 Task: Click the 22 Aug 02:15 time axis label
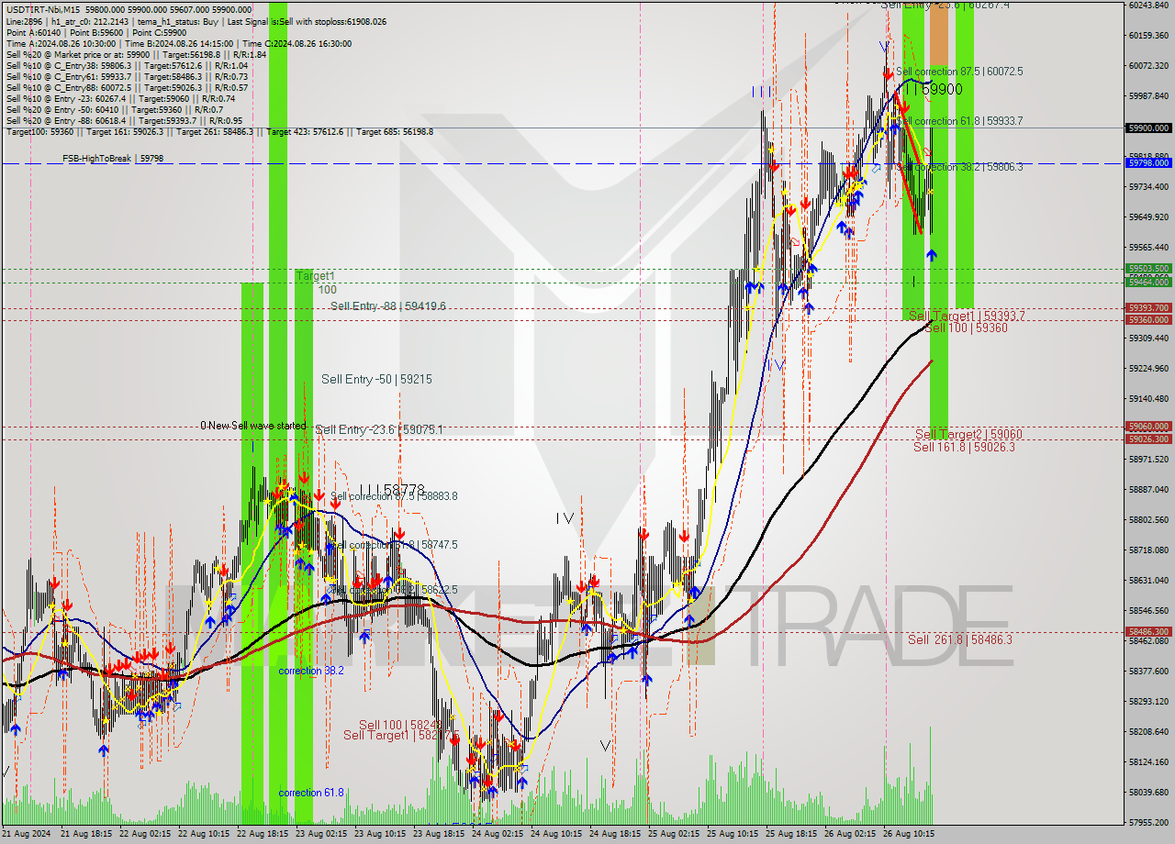[x=143, y=834]
